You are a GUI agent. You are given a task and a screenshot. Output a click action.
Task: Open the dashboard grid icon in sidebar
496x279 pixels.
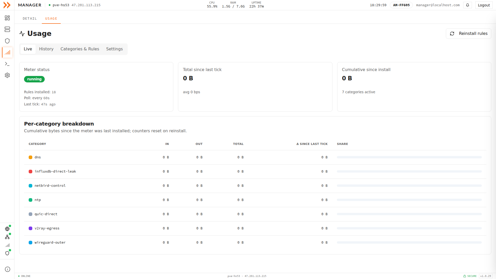7,18
